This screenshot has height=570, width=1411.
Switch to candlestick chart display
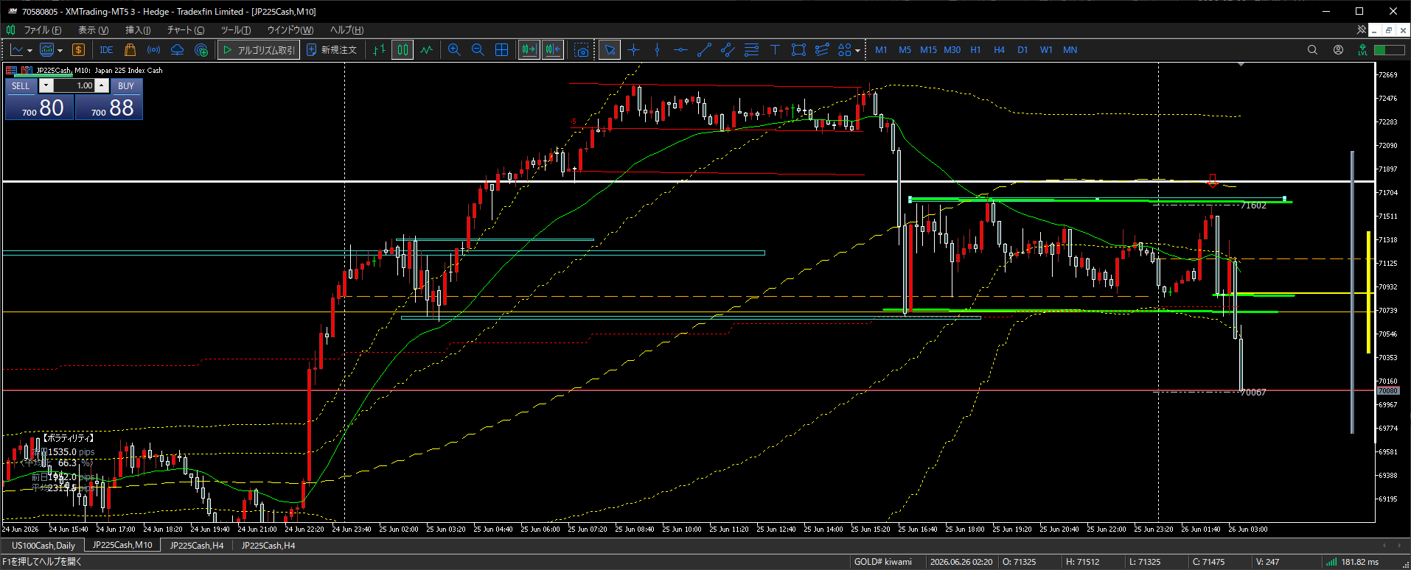[403, 50]
